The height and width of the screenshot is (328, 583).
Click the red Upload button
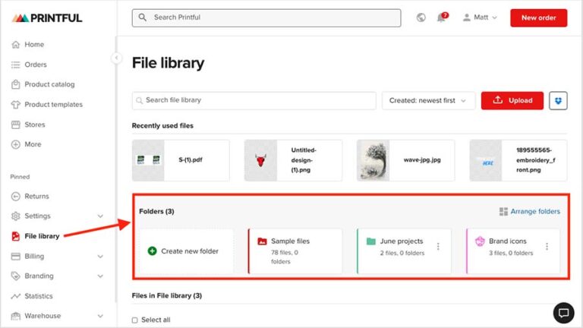pyautogui.click(x=512, y=100)
